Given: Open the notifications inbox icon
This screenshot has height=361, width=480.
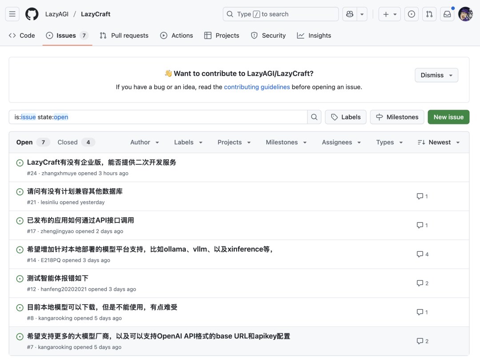Looking at the screenshot, I should tap(447, 14).
